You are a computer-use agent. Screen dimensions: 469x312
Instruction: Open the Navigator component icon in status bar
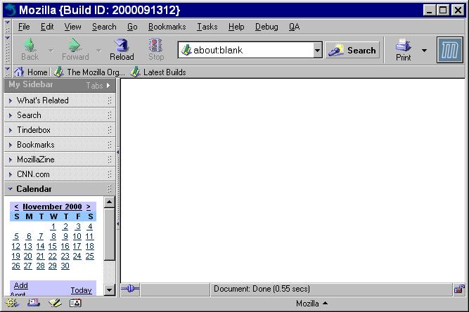click(x=11, y=304)
